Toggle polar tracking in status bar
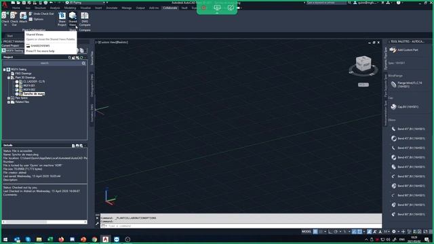Screen dimensions: 434x244 (x=336, y=232)
